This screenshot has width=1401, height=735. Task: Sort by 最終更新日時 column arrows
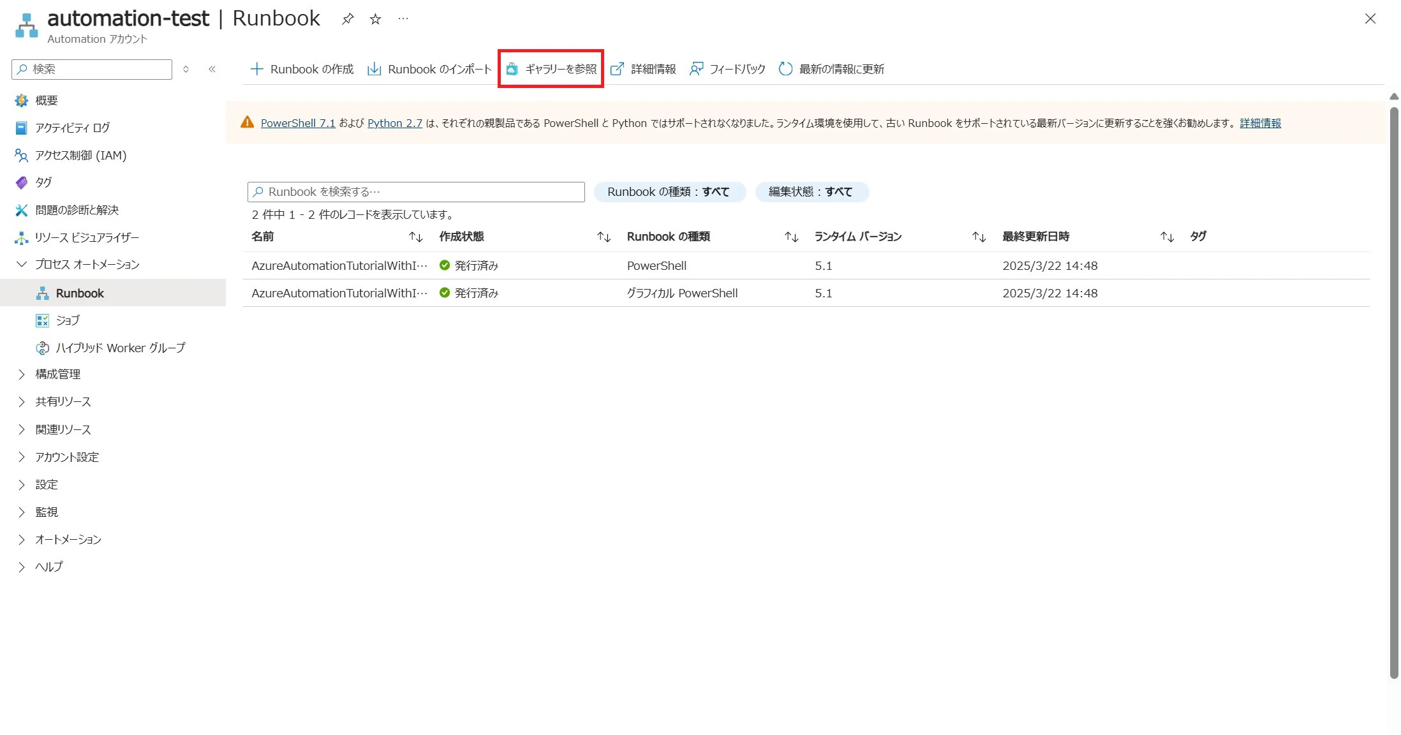[x=1167, y=237]
